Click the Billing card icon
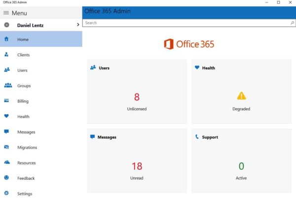The height and width of the screenshot is (199, 296). [7, 101]
